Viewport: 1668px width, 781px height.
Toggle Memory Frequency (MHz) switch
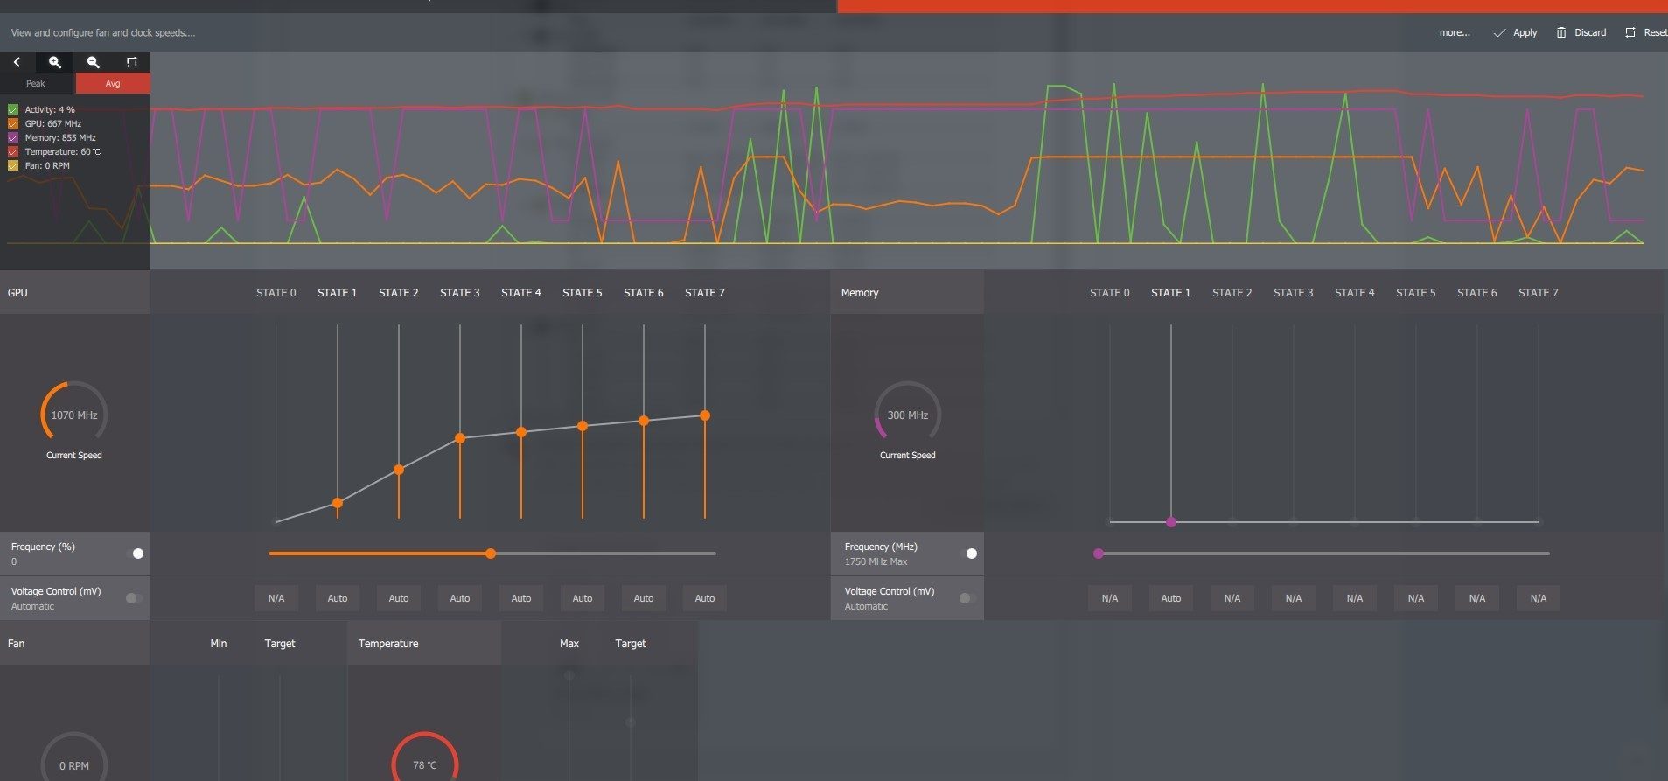pos(969,554)
